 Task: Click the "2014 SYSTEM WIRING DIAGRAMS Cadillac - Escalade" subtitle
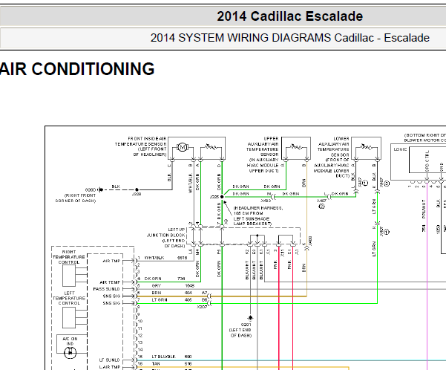pyautogui.click(x=289, y=38)
